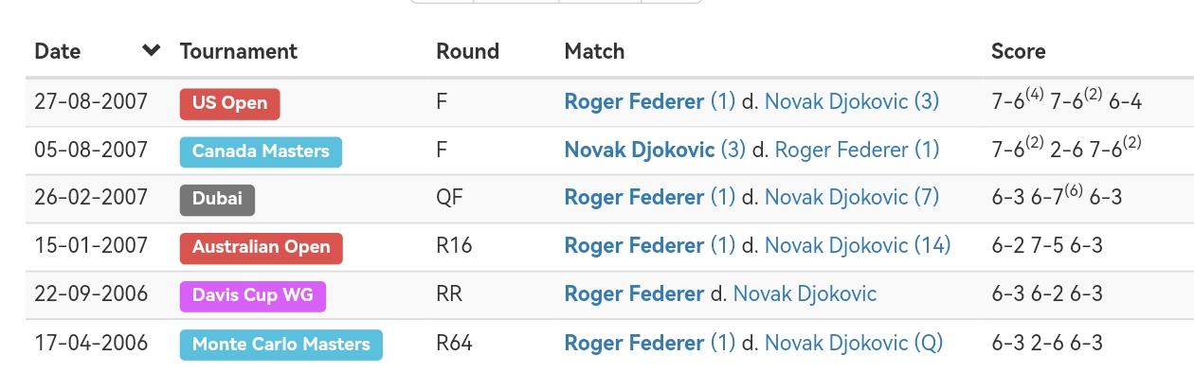Sort by the Date column header
1194x391 pixels.
[57, 51]
